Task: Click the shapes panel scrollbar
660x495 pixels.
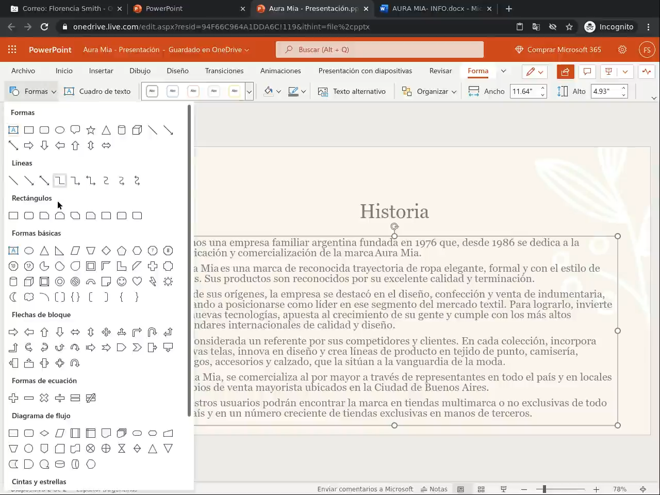Action: pos(189,260)
